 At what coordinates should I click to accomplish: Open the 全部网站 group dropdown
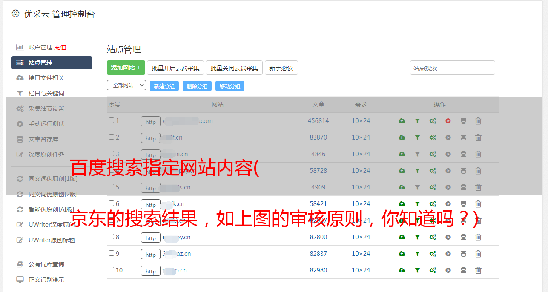tap(126, 86)
